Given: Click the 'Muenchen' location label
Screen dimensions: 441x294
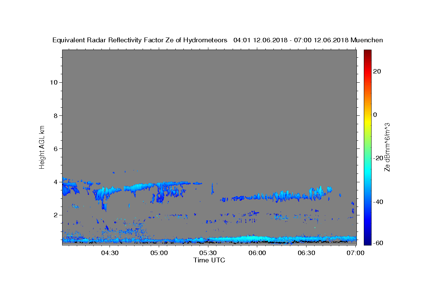Looking at the screenshot, I should click(367, 40).
